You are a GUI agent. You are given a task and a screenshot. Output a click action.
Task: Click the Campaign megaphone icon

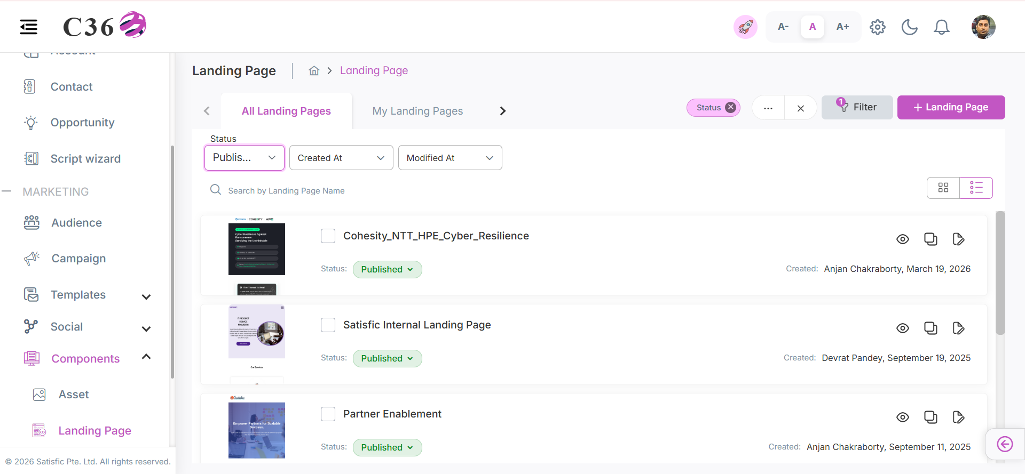coord(32,259)
